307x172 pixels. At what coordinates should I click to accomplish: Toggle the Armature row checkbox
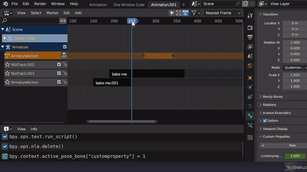pyautogui.click(x=65, y=47)
